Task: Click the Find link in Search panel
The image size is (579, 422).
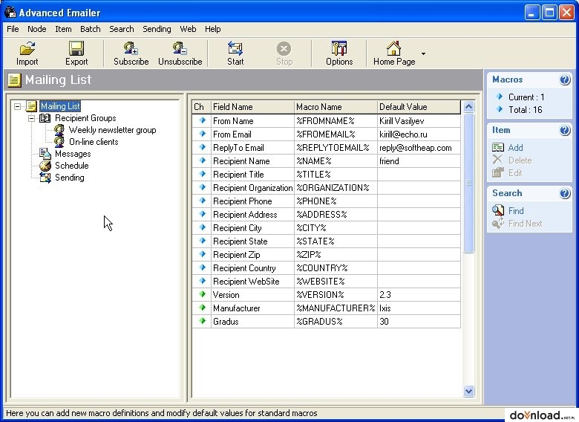Action: tap(516, 211)
